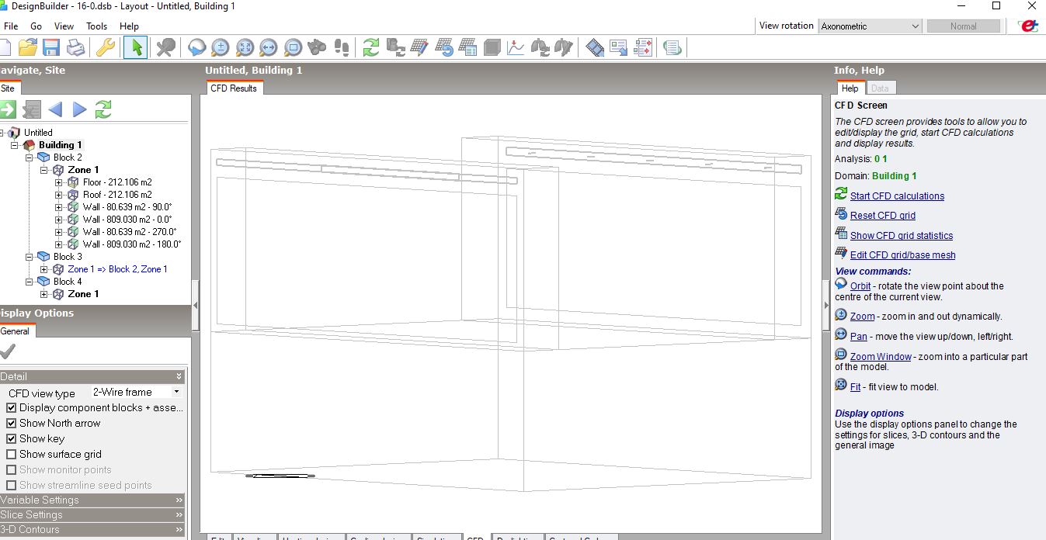Click the Reset CFD grid link
Viewport: 1046px width, 540px height.
coord(883,216)
